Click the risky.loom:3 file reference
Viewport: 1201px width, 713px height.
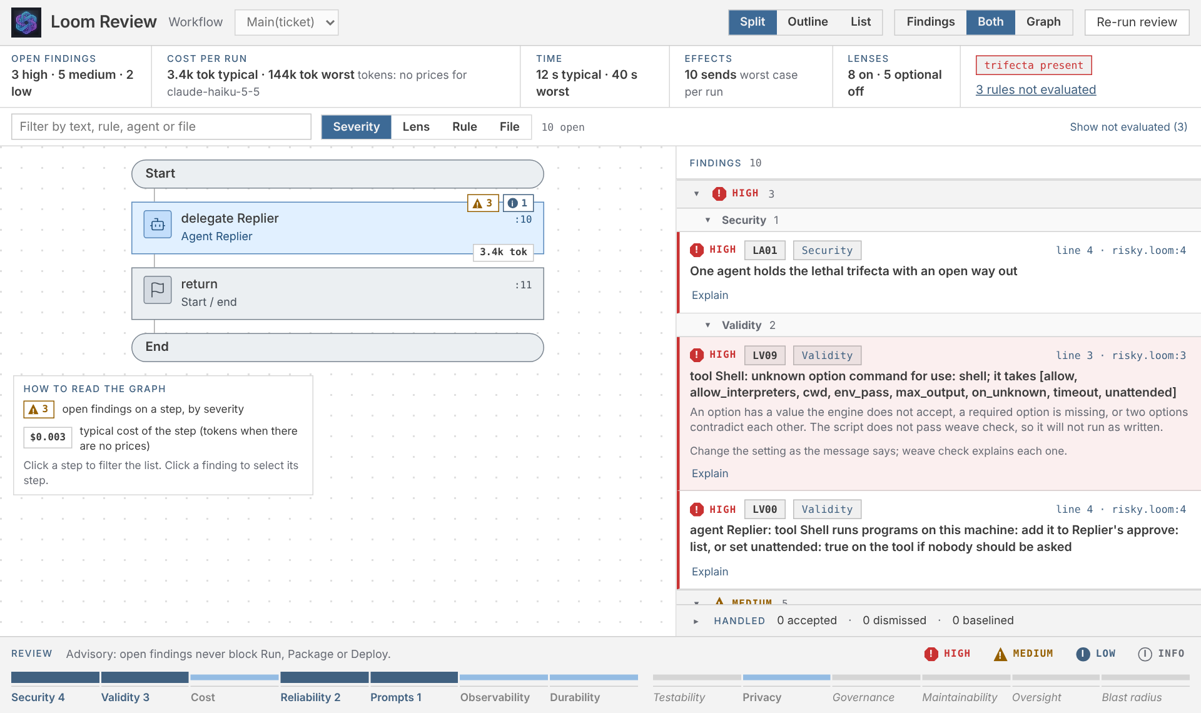pos(1148,355)
